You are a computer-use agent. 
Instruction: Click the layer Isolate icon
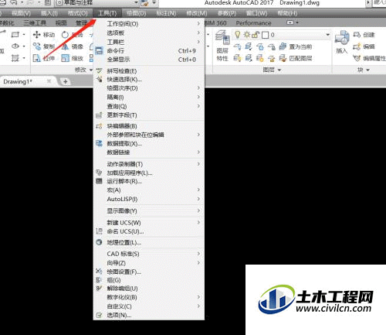[249, 46]
